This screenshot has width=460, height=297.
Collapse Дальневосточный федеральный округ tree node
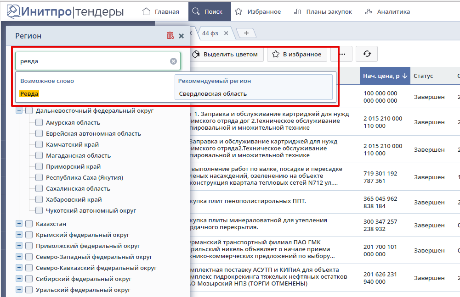click(x=19, y=110)
